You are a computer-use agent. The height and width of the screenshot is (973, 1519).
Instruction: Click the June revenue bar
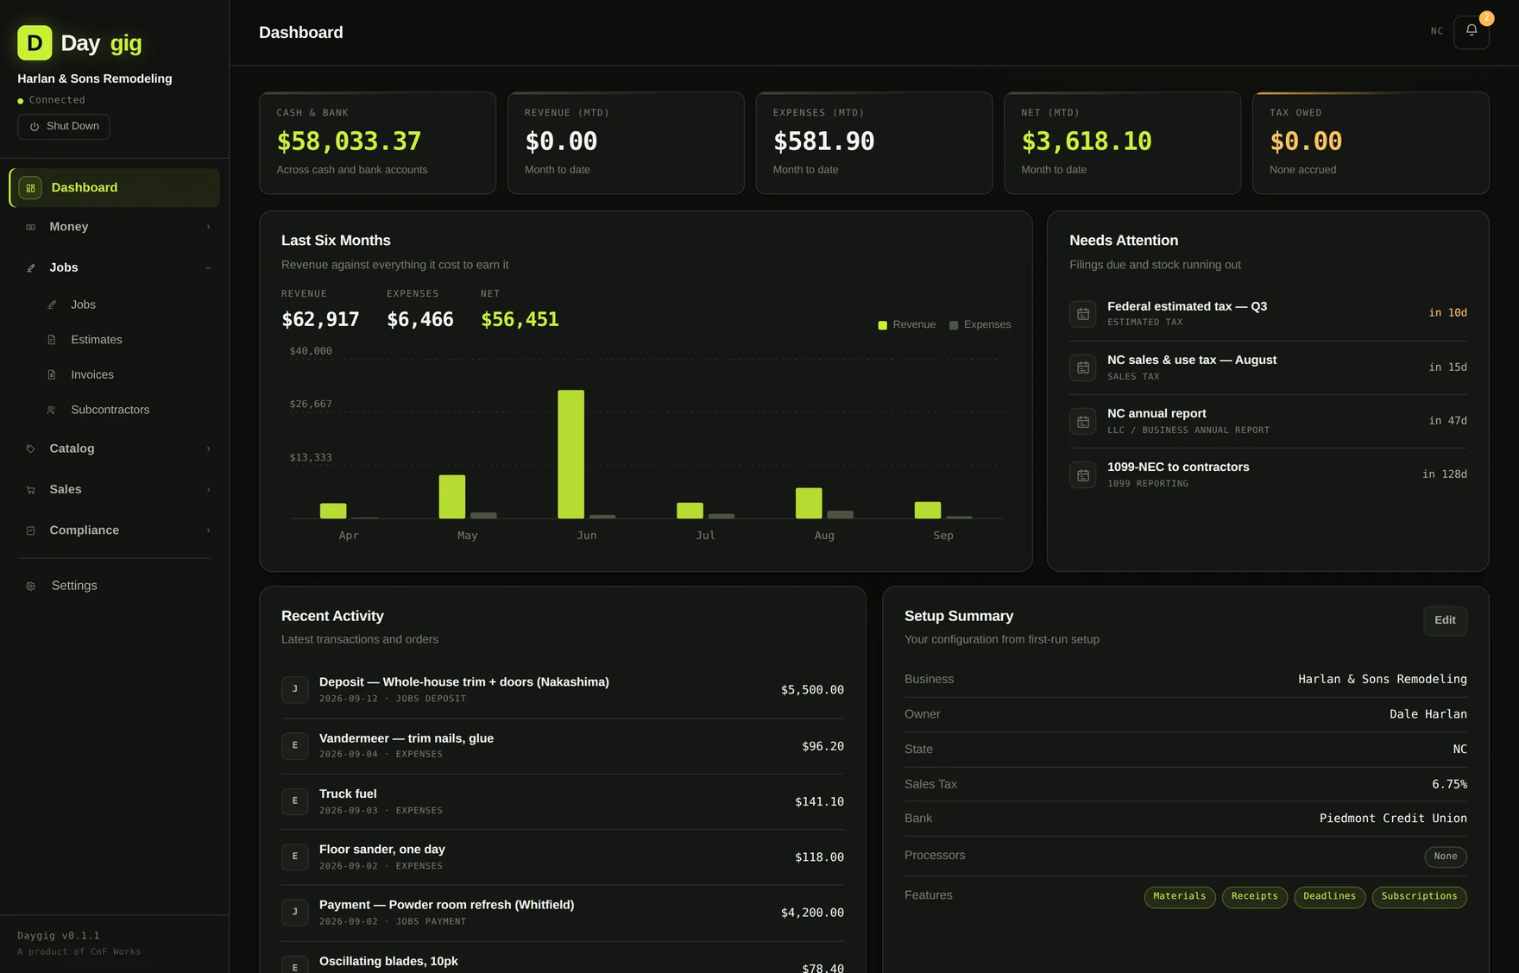click(570, 455)
